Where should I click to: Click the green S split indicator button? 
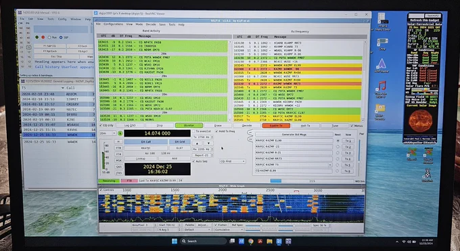(120, 133)
